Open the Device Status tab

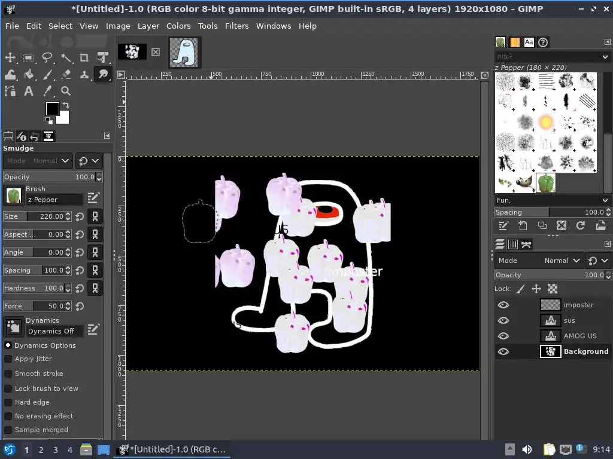[22, 136]
